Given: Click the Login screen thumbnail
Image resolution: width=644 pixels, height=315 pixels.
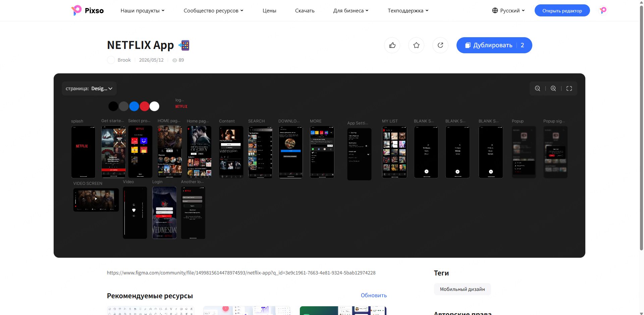Looking at the screenshot, I should (164, 213).
